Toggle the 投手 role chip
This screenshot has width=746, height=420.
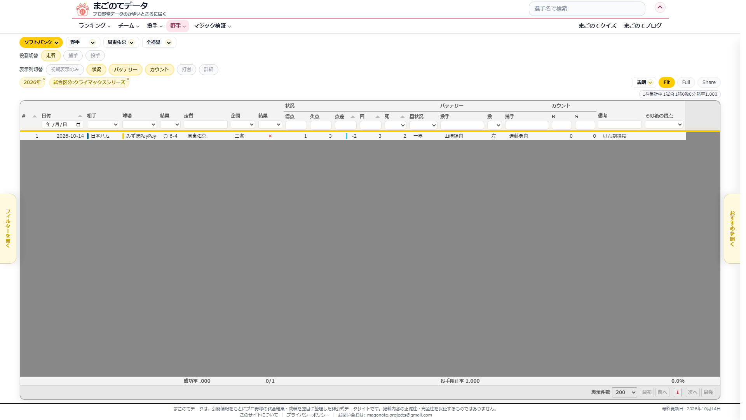click(95, 56)
